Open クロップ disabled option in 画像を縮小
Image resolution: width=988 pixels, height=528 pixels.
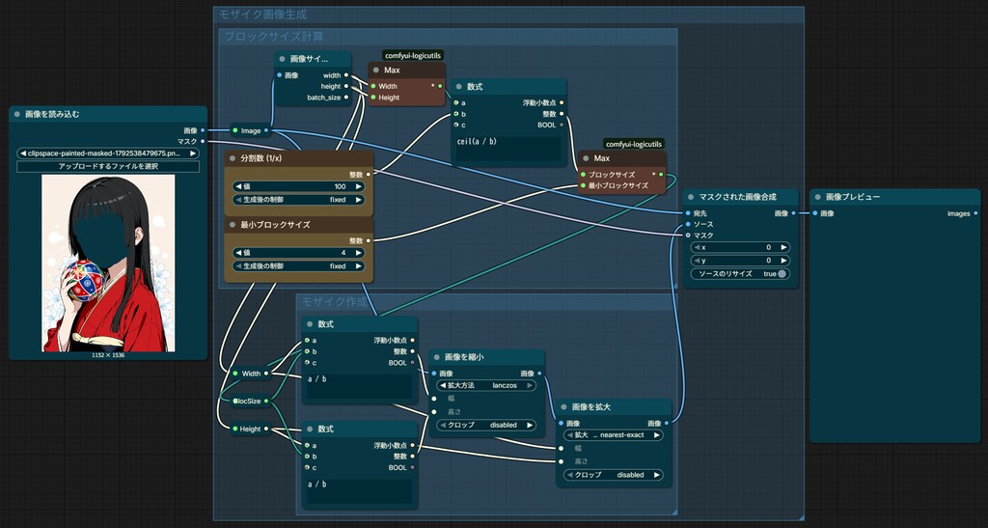(486, 426)
